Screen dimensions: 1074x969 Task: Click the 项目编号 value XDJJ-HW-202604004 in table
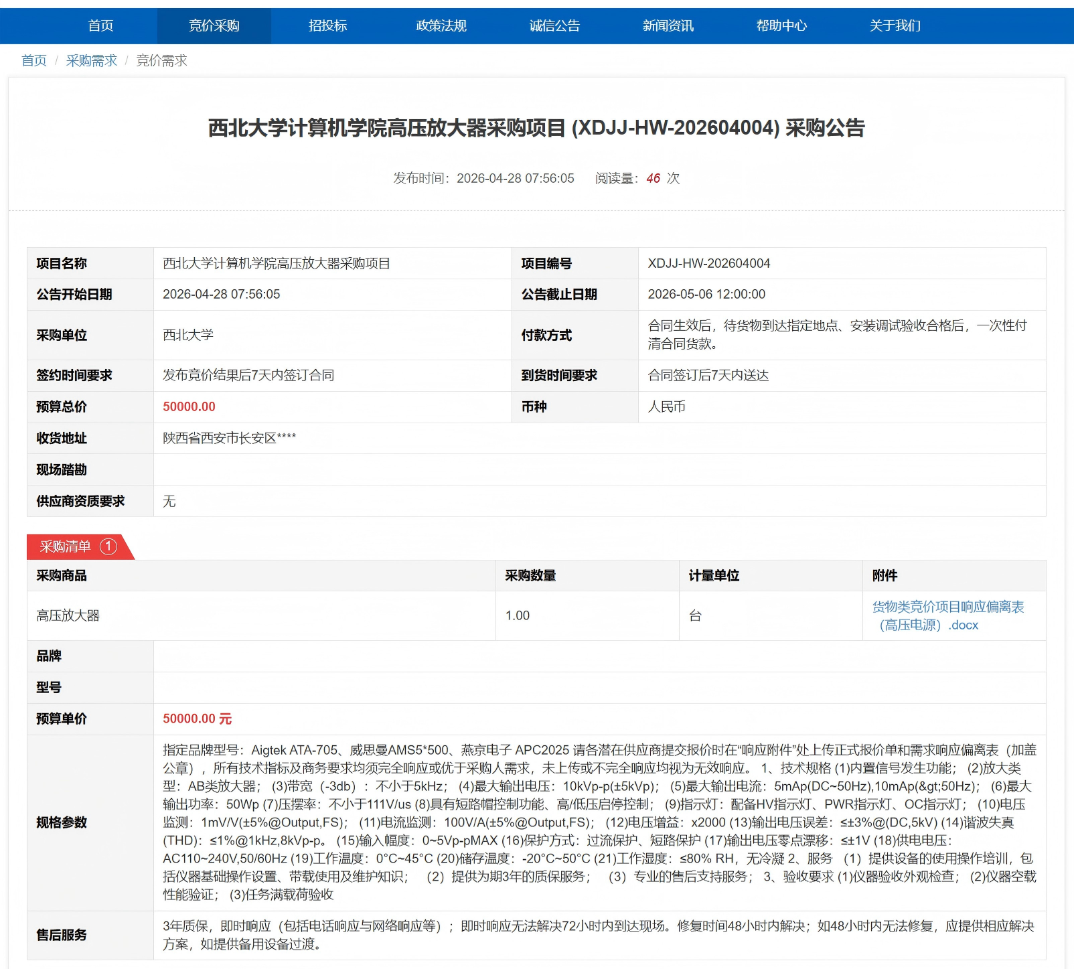pyautogui.click(x=708, y=263)
